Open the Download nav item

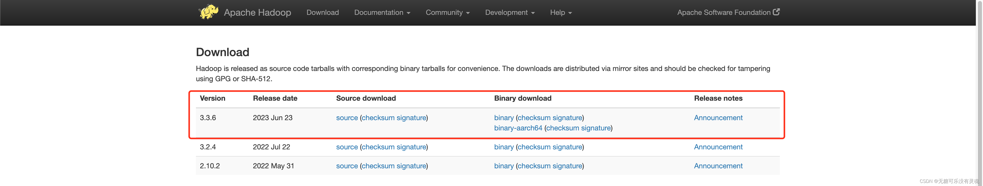click(322, 13)
